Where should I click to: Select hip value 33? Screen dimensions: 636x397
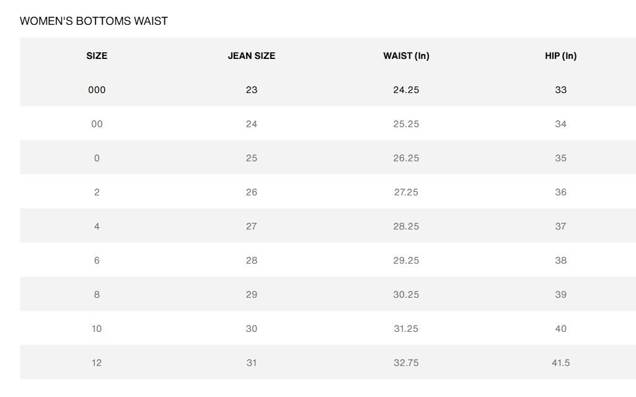pos(560,90)
